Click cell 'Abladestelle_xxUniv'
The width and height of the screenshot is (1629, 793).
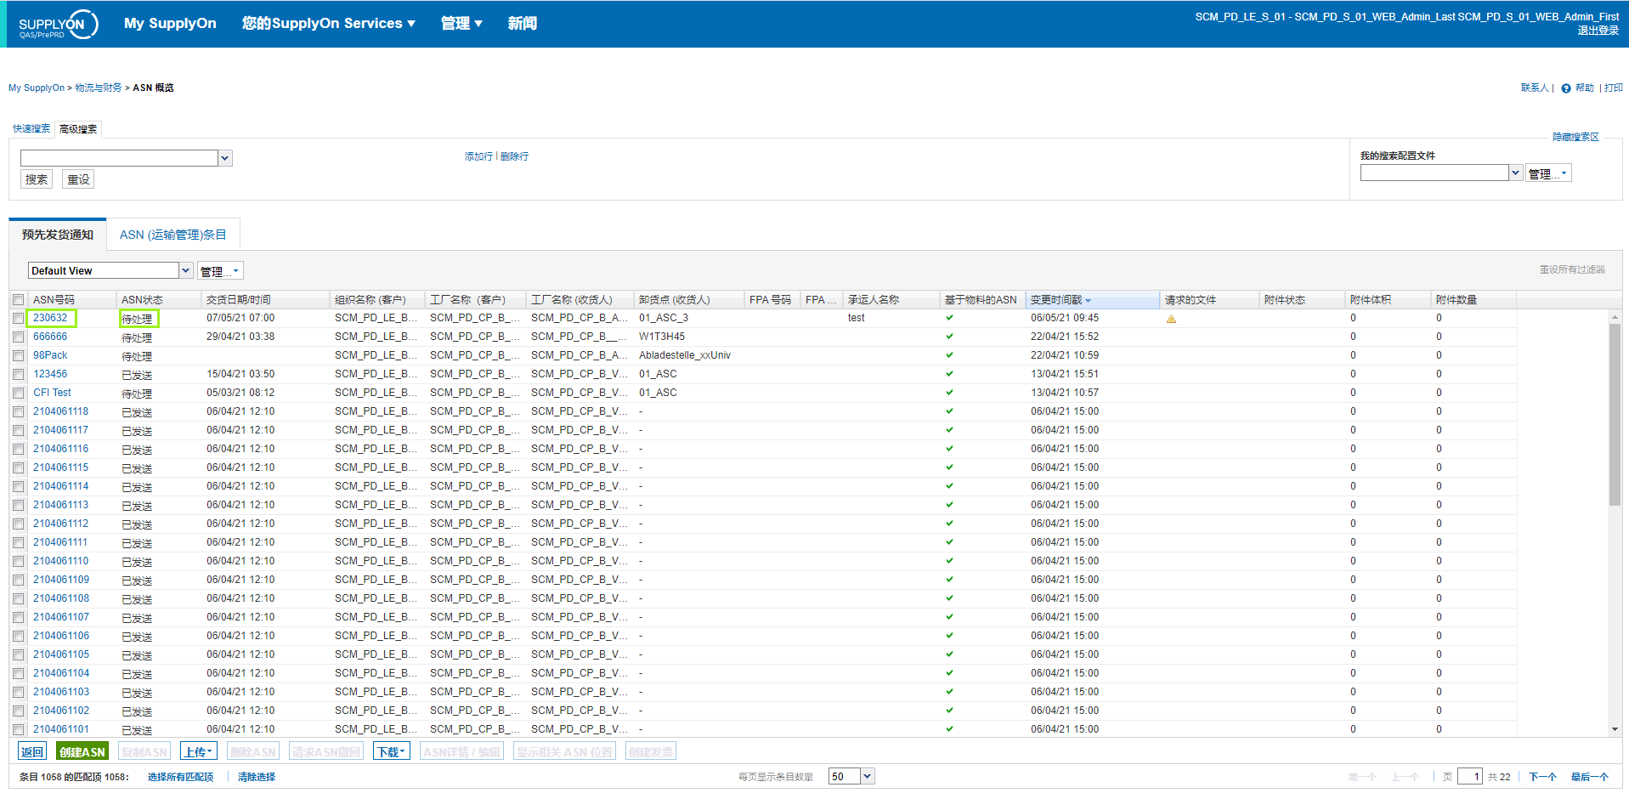(x=685, y=355)
